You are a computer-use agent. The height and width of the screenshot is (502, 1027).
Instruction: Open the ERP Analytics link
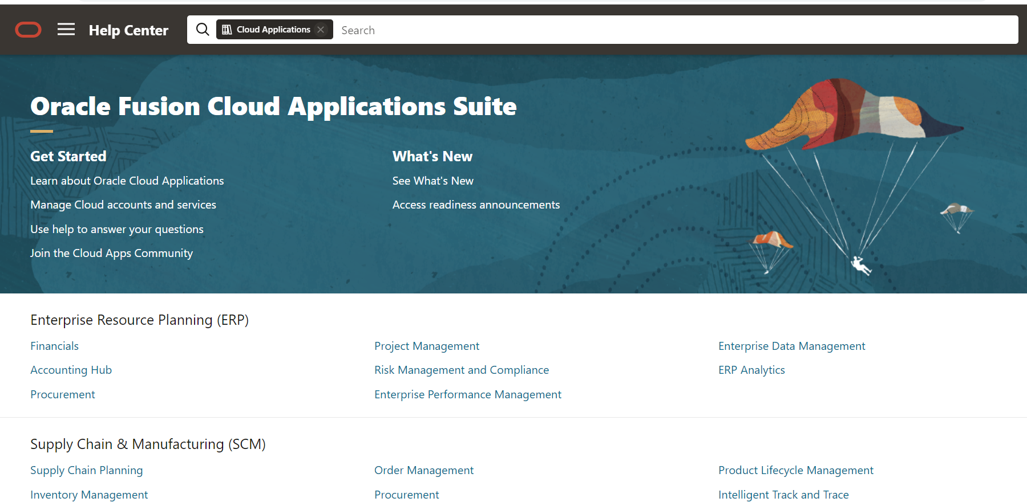(752, 370)
